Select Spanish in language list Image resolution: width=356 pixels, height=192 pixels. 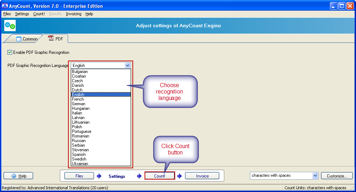101,154
